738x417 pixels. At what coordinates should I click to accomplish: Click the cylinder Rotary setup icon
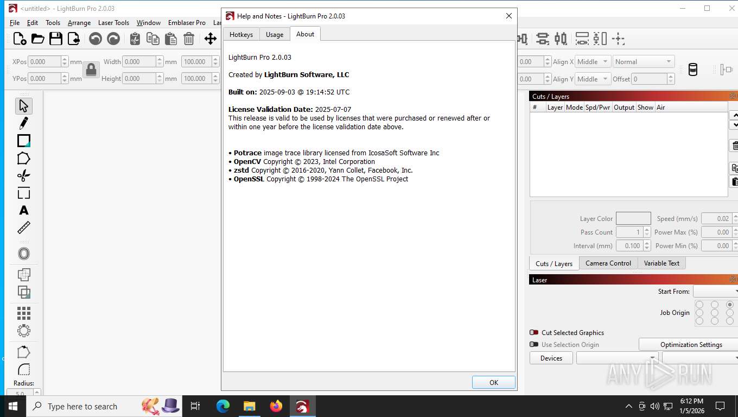(692, 69)
